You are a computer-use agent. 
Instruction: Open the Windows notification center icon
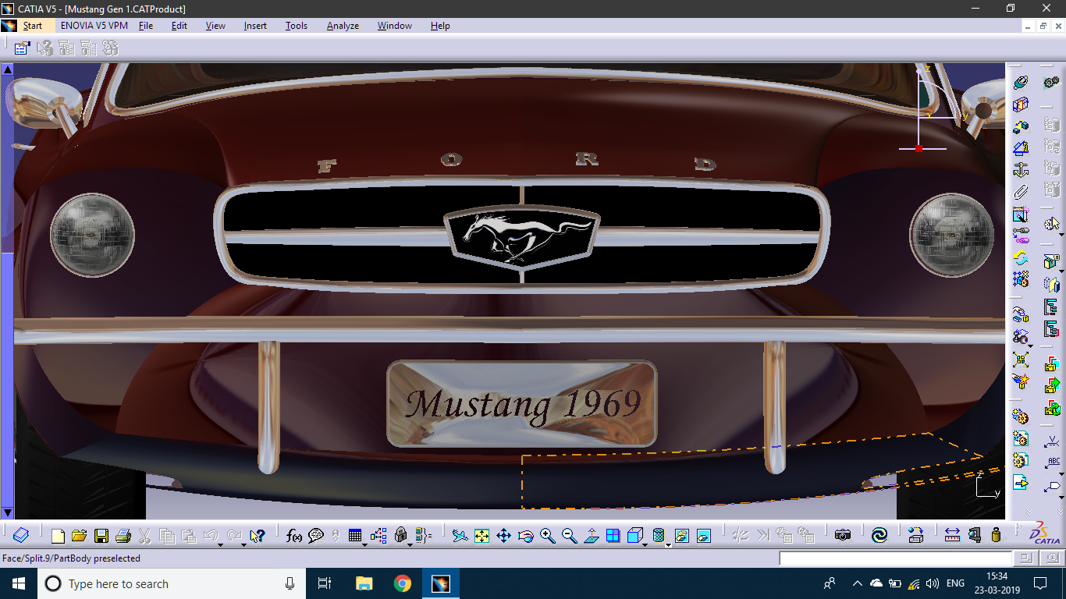click(1040, 583)
